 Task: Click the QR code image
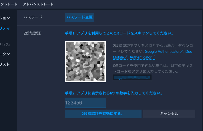(85, 62)
